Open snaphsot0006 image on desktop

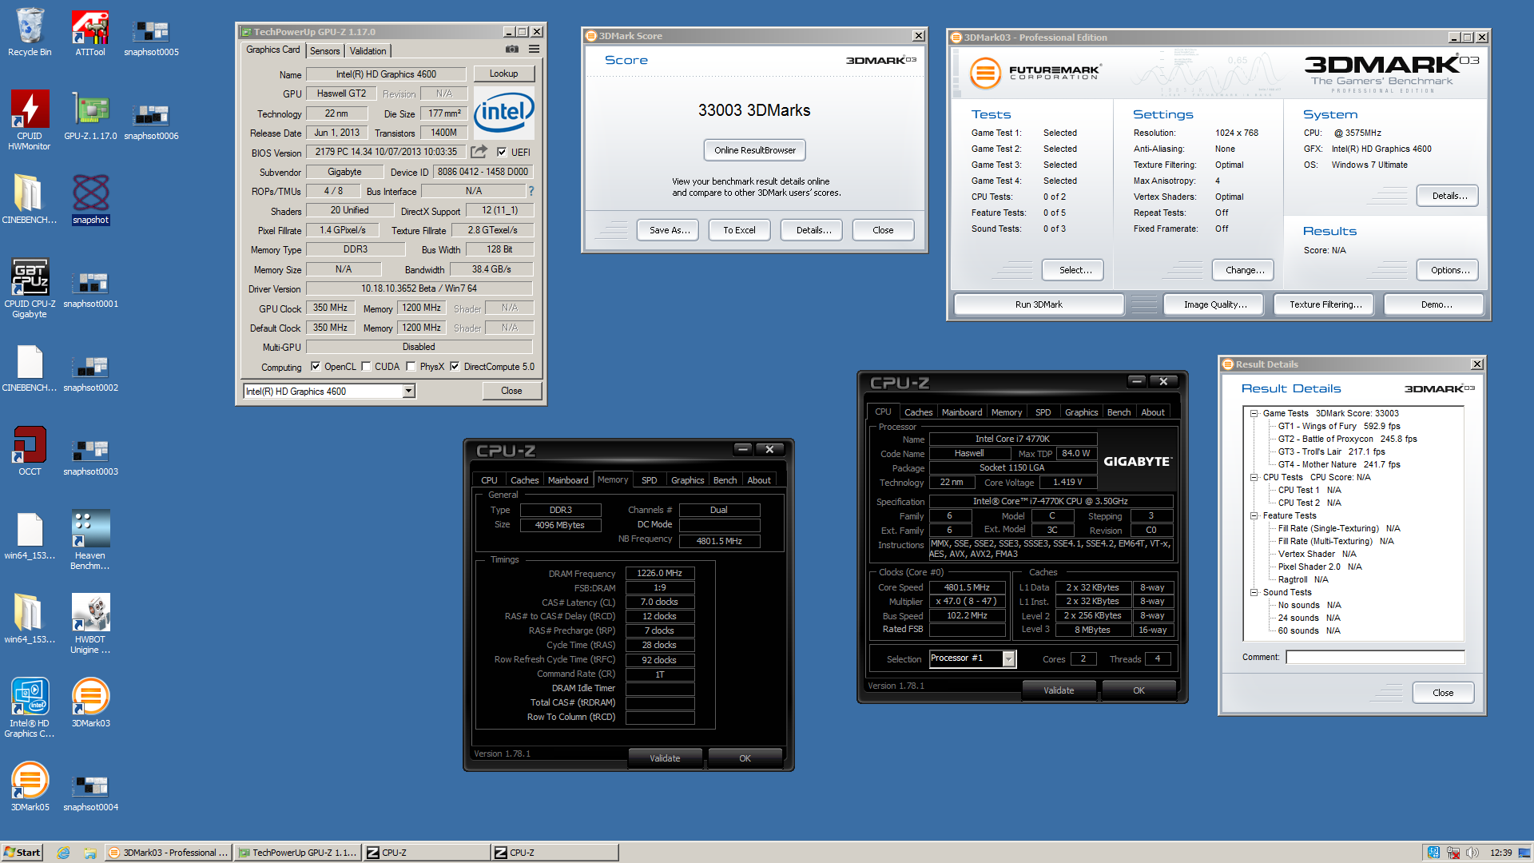click(x=151, y=120)
